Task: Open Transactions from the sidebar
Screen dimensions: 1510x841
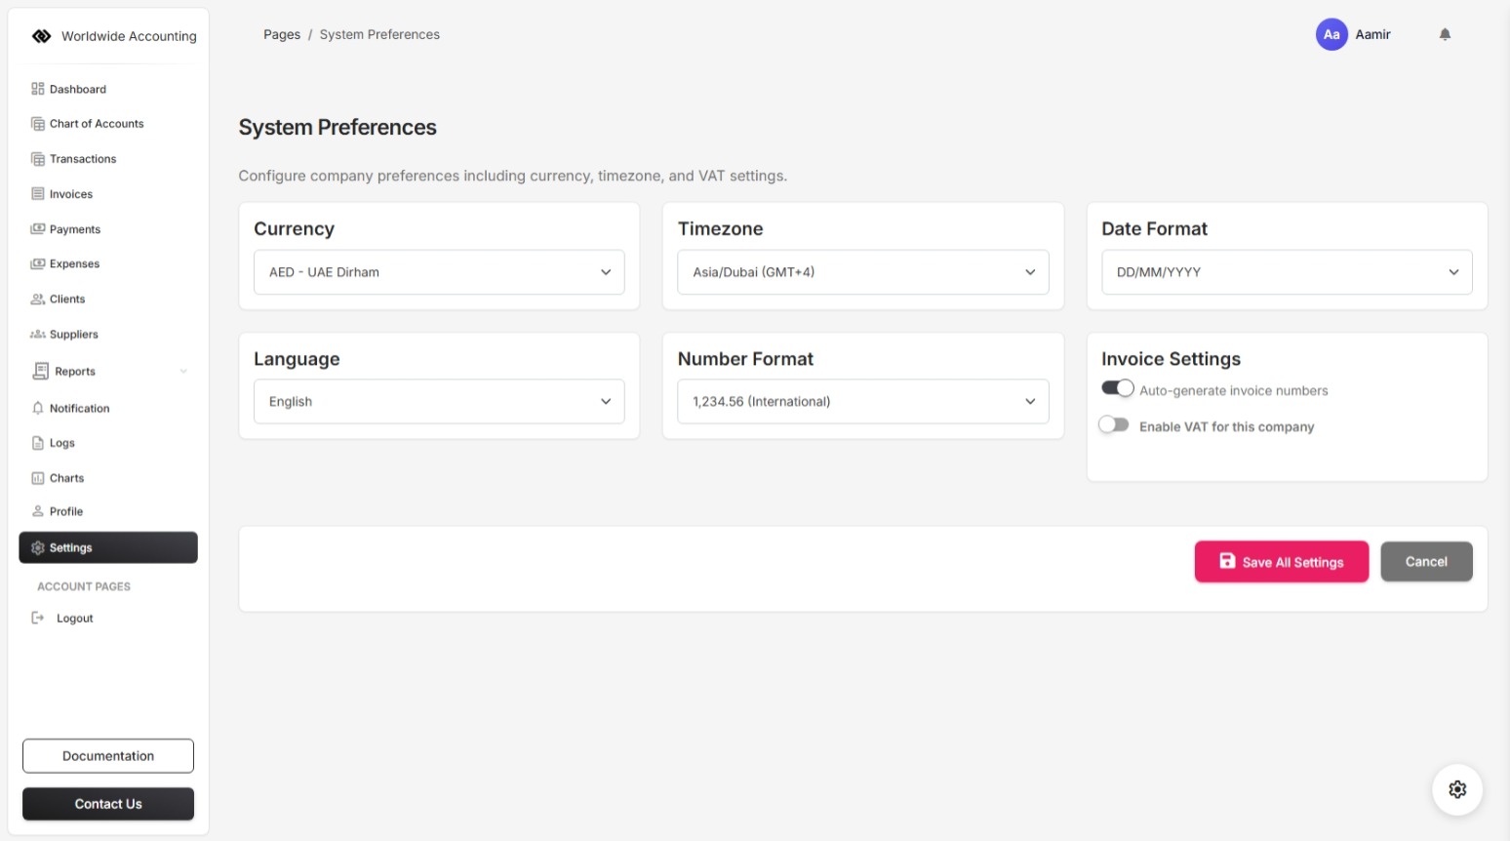Action: (x=83, y=159)
